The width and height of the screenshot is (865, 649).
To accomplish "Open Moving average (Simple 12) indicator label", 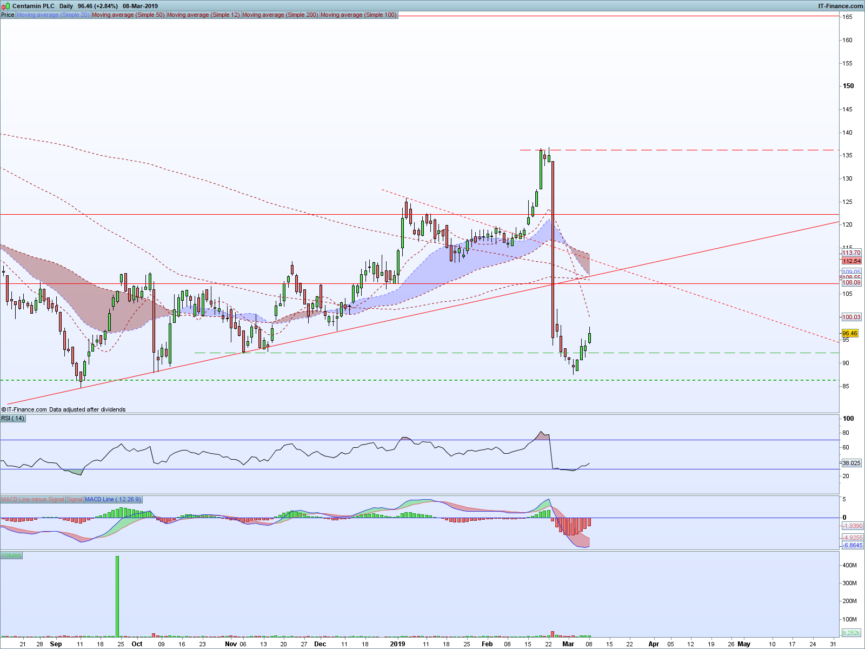I will tap(203, 15).
